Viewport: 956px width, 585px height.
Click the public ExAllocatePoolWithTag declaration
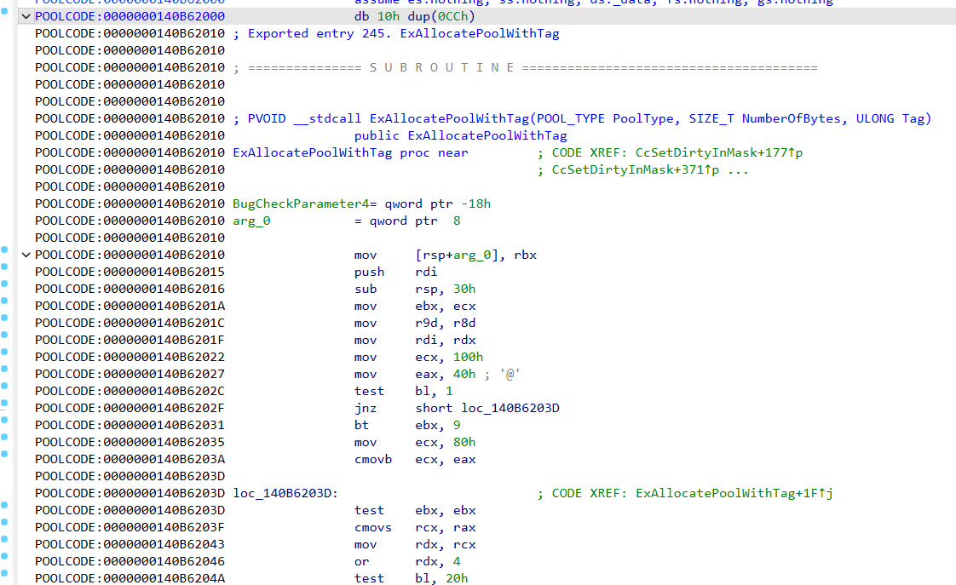460,136
